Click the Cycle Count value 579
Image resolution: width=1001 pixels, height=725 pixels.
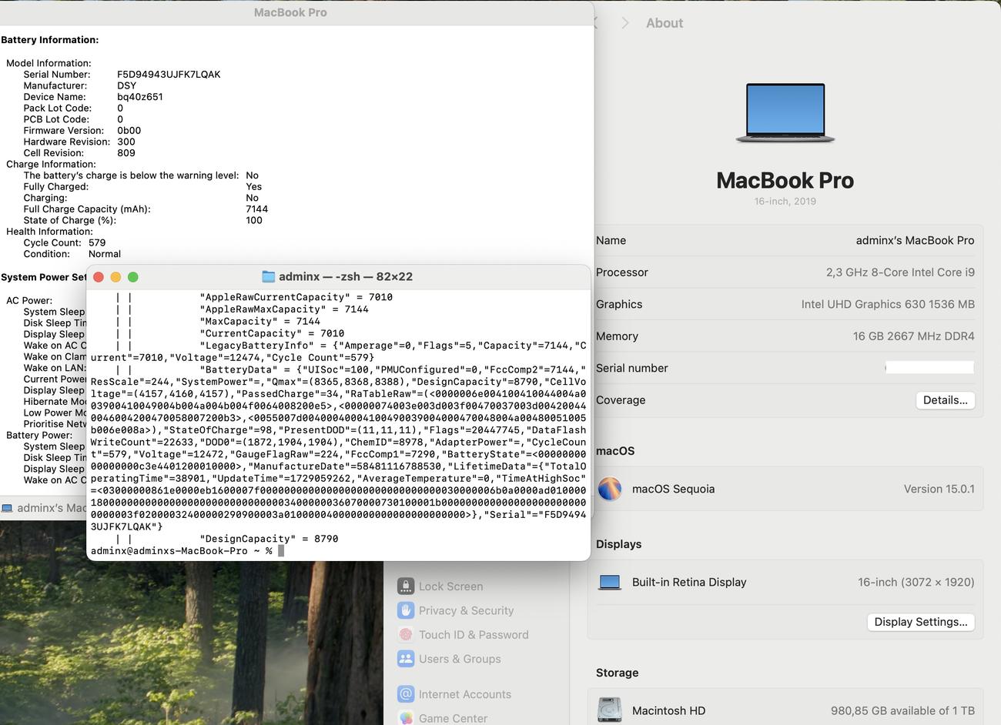(97, 242)
